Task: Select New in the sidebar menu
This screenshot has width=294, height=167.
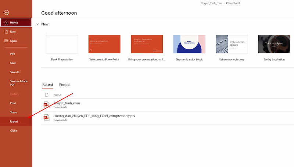Action: tap(16, 32)
